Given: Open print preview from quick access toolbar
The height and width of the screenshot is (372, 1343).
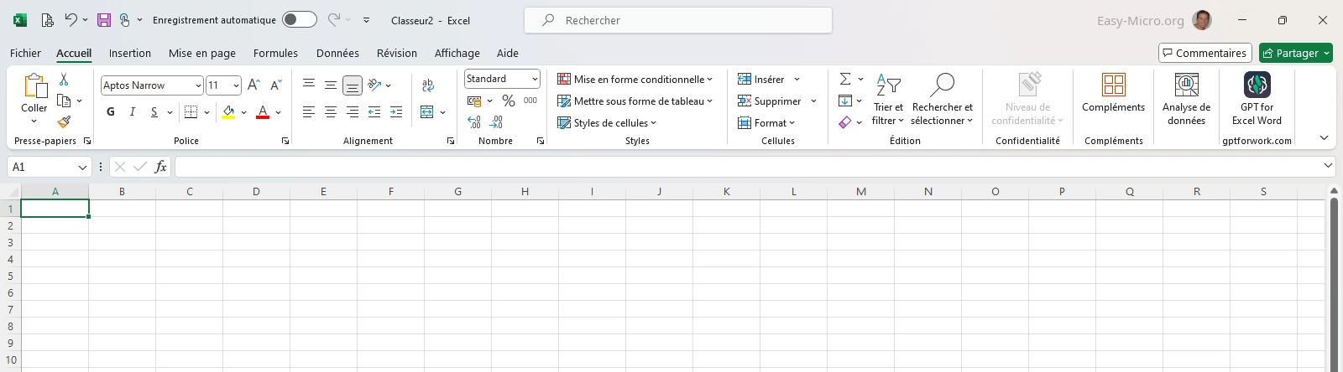Looking at the screenshot, I should [x=48, y=20].
